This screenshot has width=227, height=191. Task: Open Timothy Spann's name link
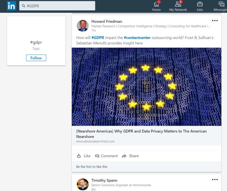[x=104, y=180]
